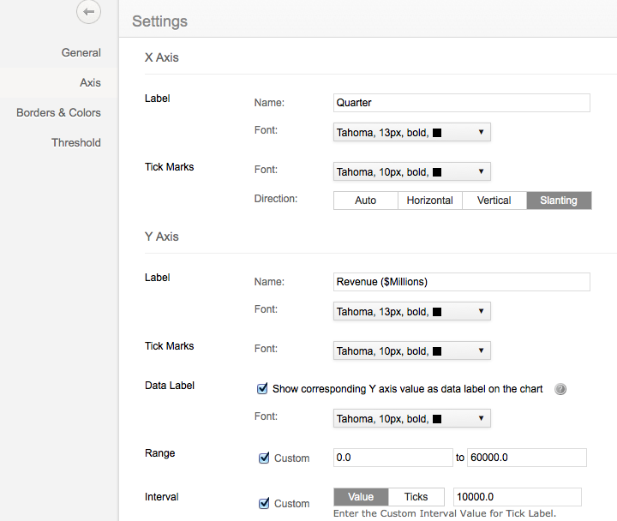Go to the Threshold settings section

coord(75,143)
